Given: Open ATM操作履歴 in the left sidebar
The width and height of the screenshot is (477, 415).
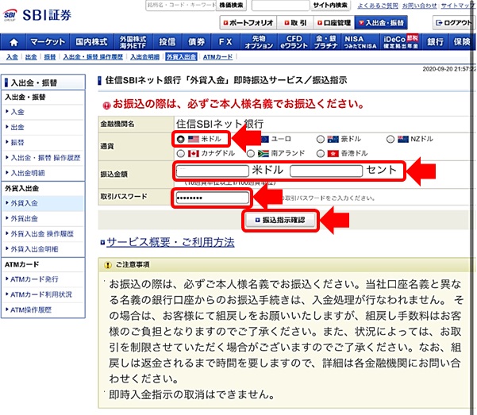Looking at the screenshot, I should click(31, 309).
